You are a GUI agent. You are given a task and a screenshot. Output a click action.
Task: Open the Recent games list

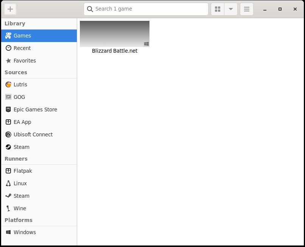(39, 48)
